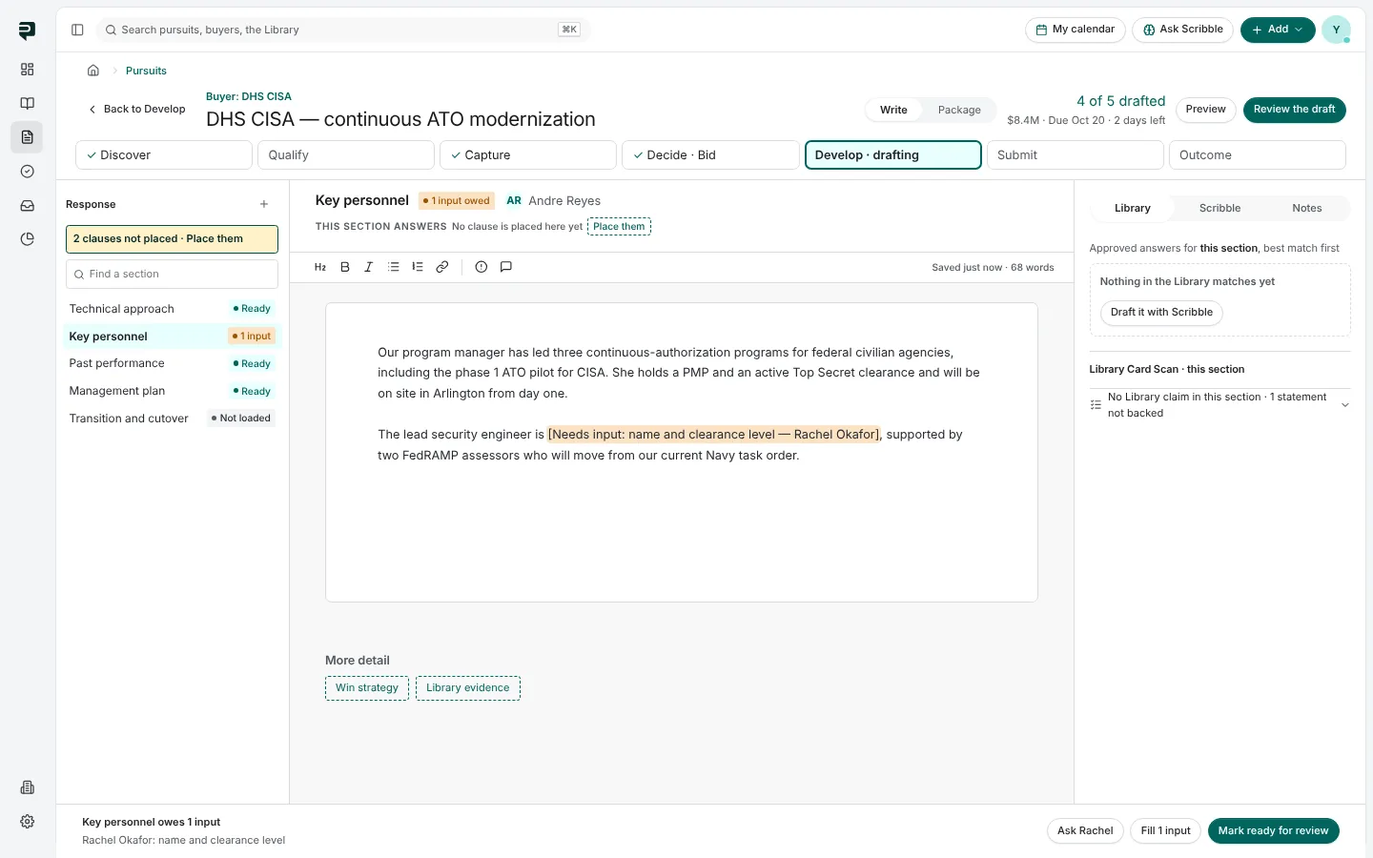Open the Notes tab in right panel
The width and height of the screenshot is (1373, 858).
(x=1306, y=208)
